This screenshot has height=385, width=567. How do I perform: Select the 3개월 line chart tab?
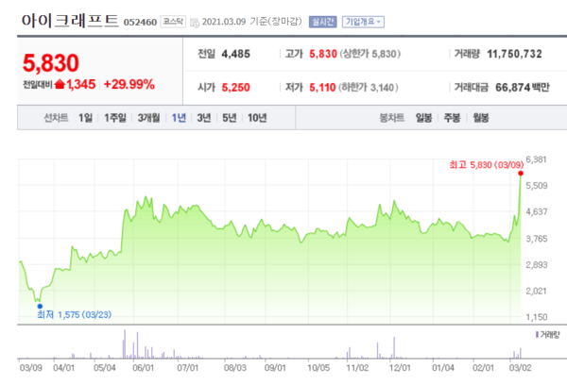(148, 118)
